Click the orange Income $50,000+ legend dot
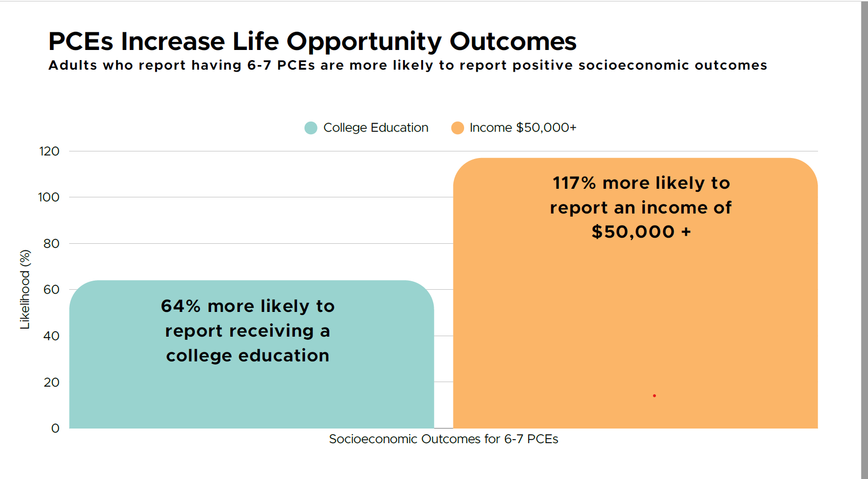 [x=457, y=128]
